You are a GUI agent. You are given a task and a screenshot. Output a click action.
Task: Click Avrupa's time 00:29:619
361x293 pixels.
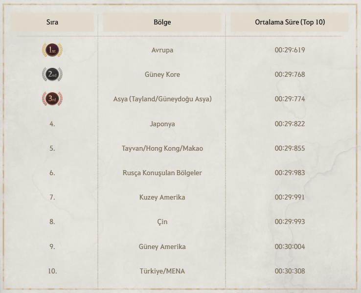click(x=290, y=50)
